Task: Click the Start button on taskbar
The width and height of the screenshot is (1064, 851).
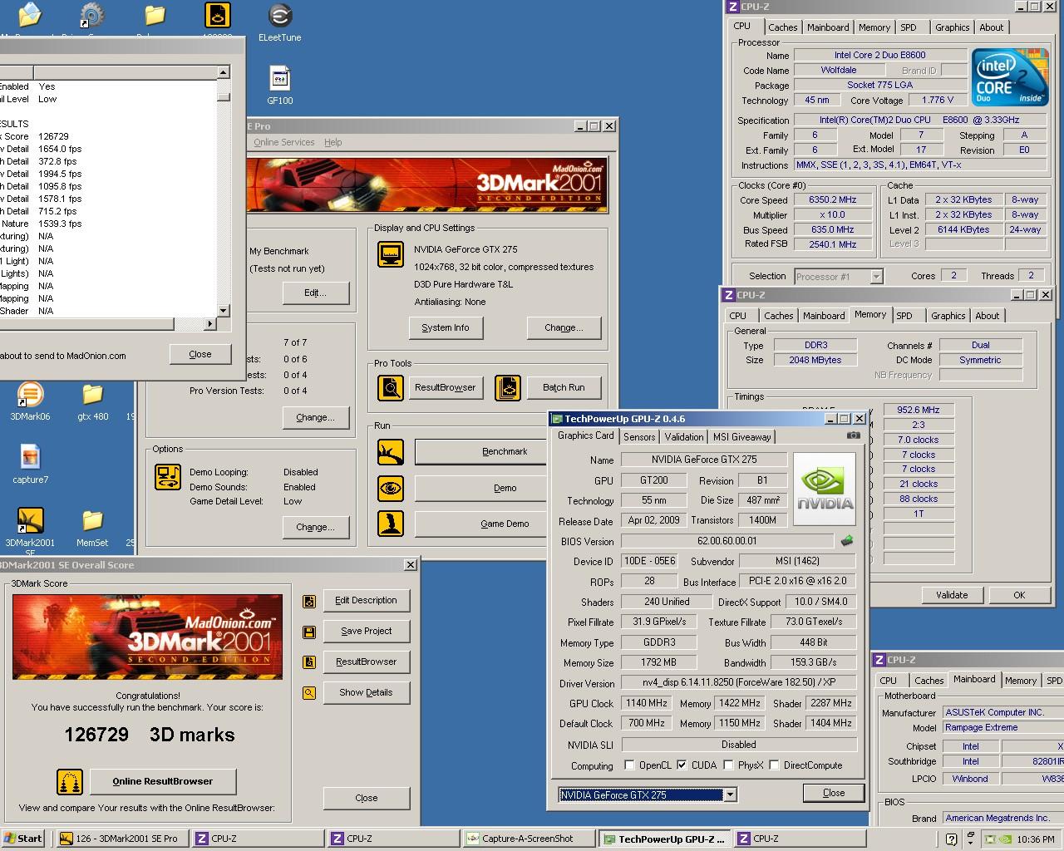Action: pyautogui.click(x=23, y=839)
